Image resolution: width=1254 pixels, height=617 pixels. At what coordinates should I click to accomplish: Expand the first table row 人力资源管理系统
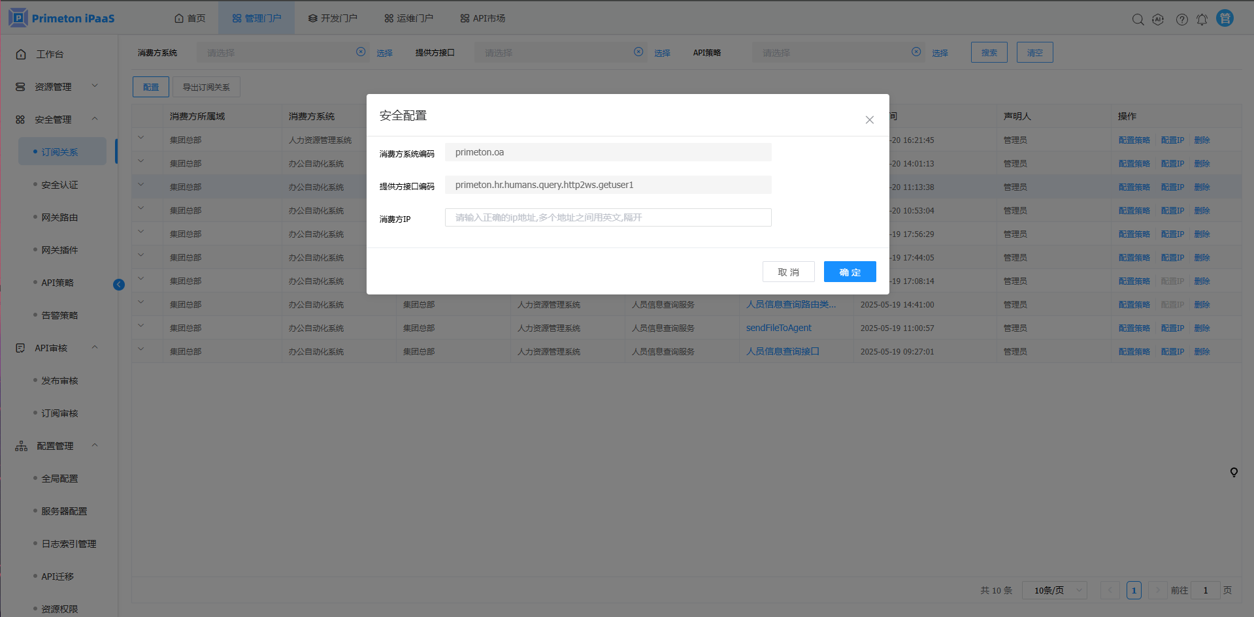pos(141,138)
